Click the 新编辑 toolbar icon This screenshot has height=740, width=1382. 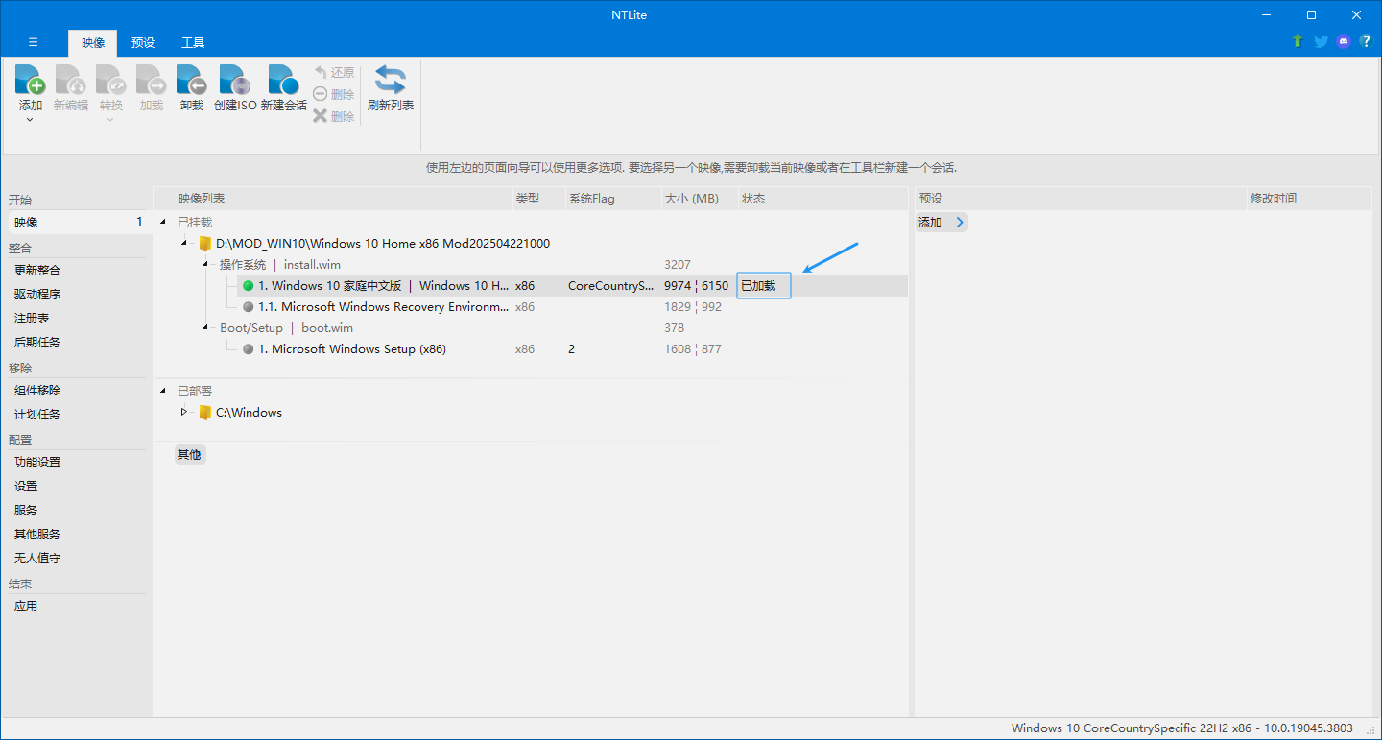(x=71, y=80)
